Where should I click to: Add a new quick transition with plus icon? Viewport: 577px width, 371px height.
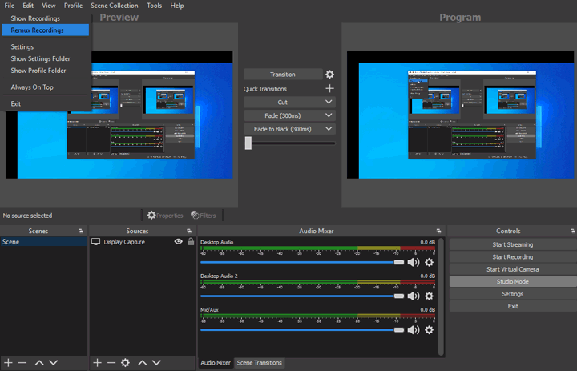(x=329, y=89)
